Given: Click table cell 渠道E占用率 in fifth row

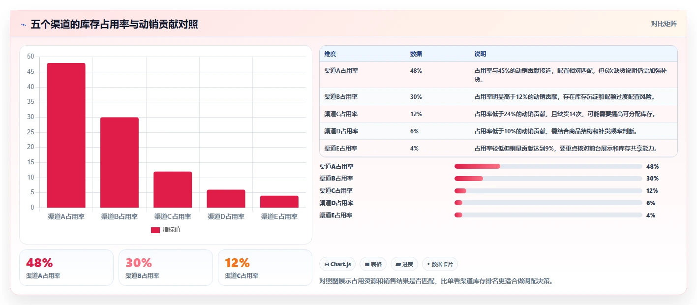Looking at the screenshot, I should pos(341,149).
